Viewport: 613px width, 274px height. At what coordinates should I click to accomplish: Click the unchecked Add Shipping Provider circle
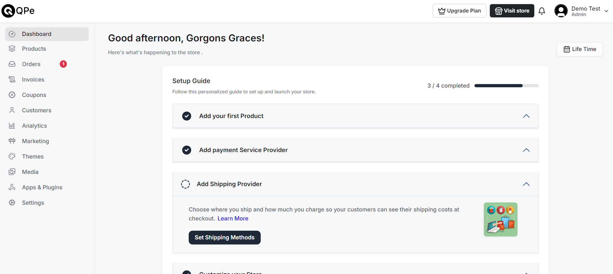pos(185,184)
